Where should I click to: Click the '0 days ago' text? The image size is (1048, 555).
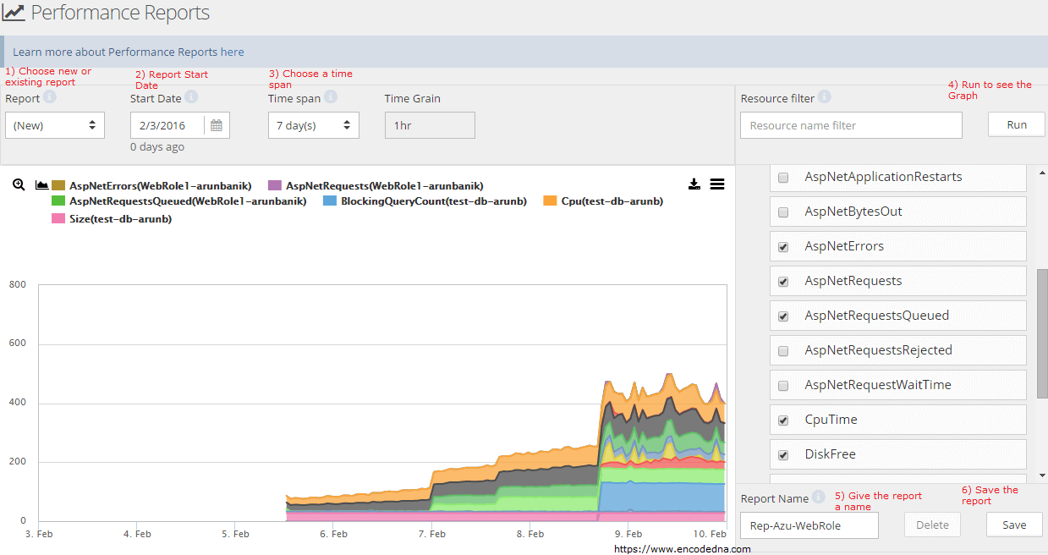pos(157,146)
